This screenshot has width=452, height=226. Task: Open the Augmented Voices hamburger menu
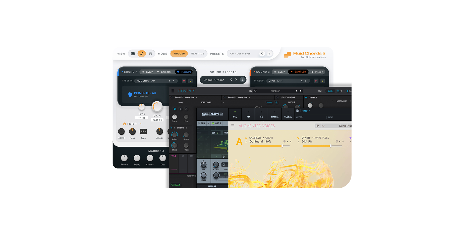point(233,126)
